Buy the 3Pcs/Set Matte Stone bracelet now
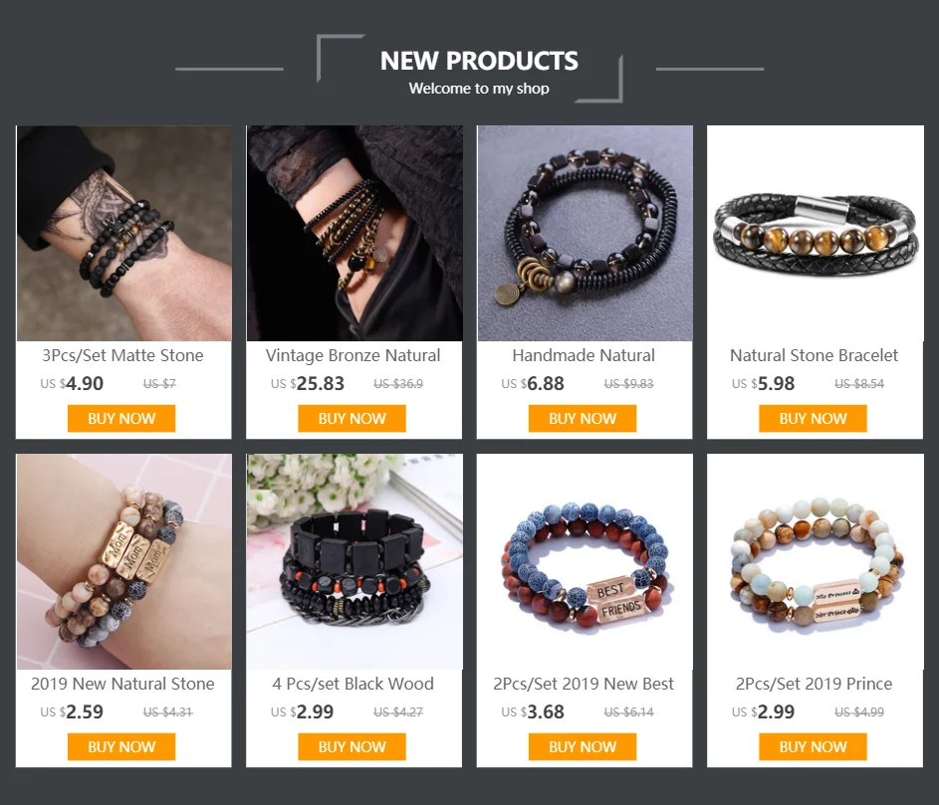The image size is (939, 805). [x=121, y=418]
